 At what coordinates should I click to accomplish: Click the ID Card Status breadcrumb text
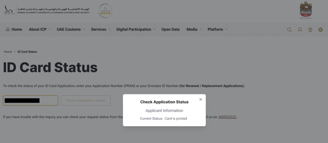(x=27, y=52)
